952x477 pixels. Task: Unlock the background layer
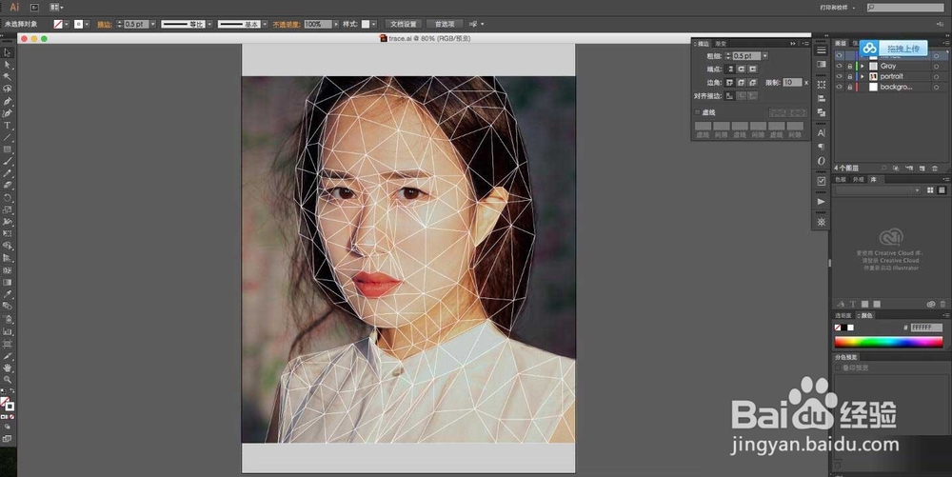pos(849,87)
